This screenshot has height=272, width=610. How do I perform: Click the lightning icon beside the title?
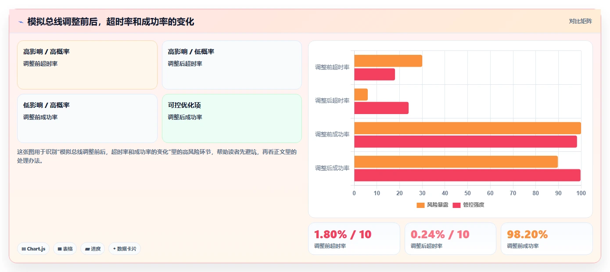pyautogui.click(x=21, y=22)
